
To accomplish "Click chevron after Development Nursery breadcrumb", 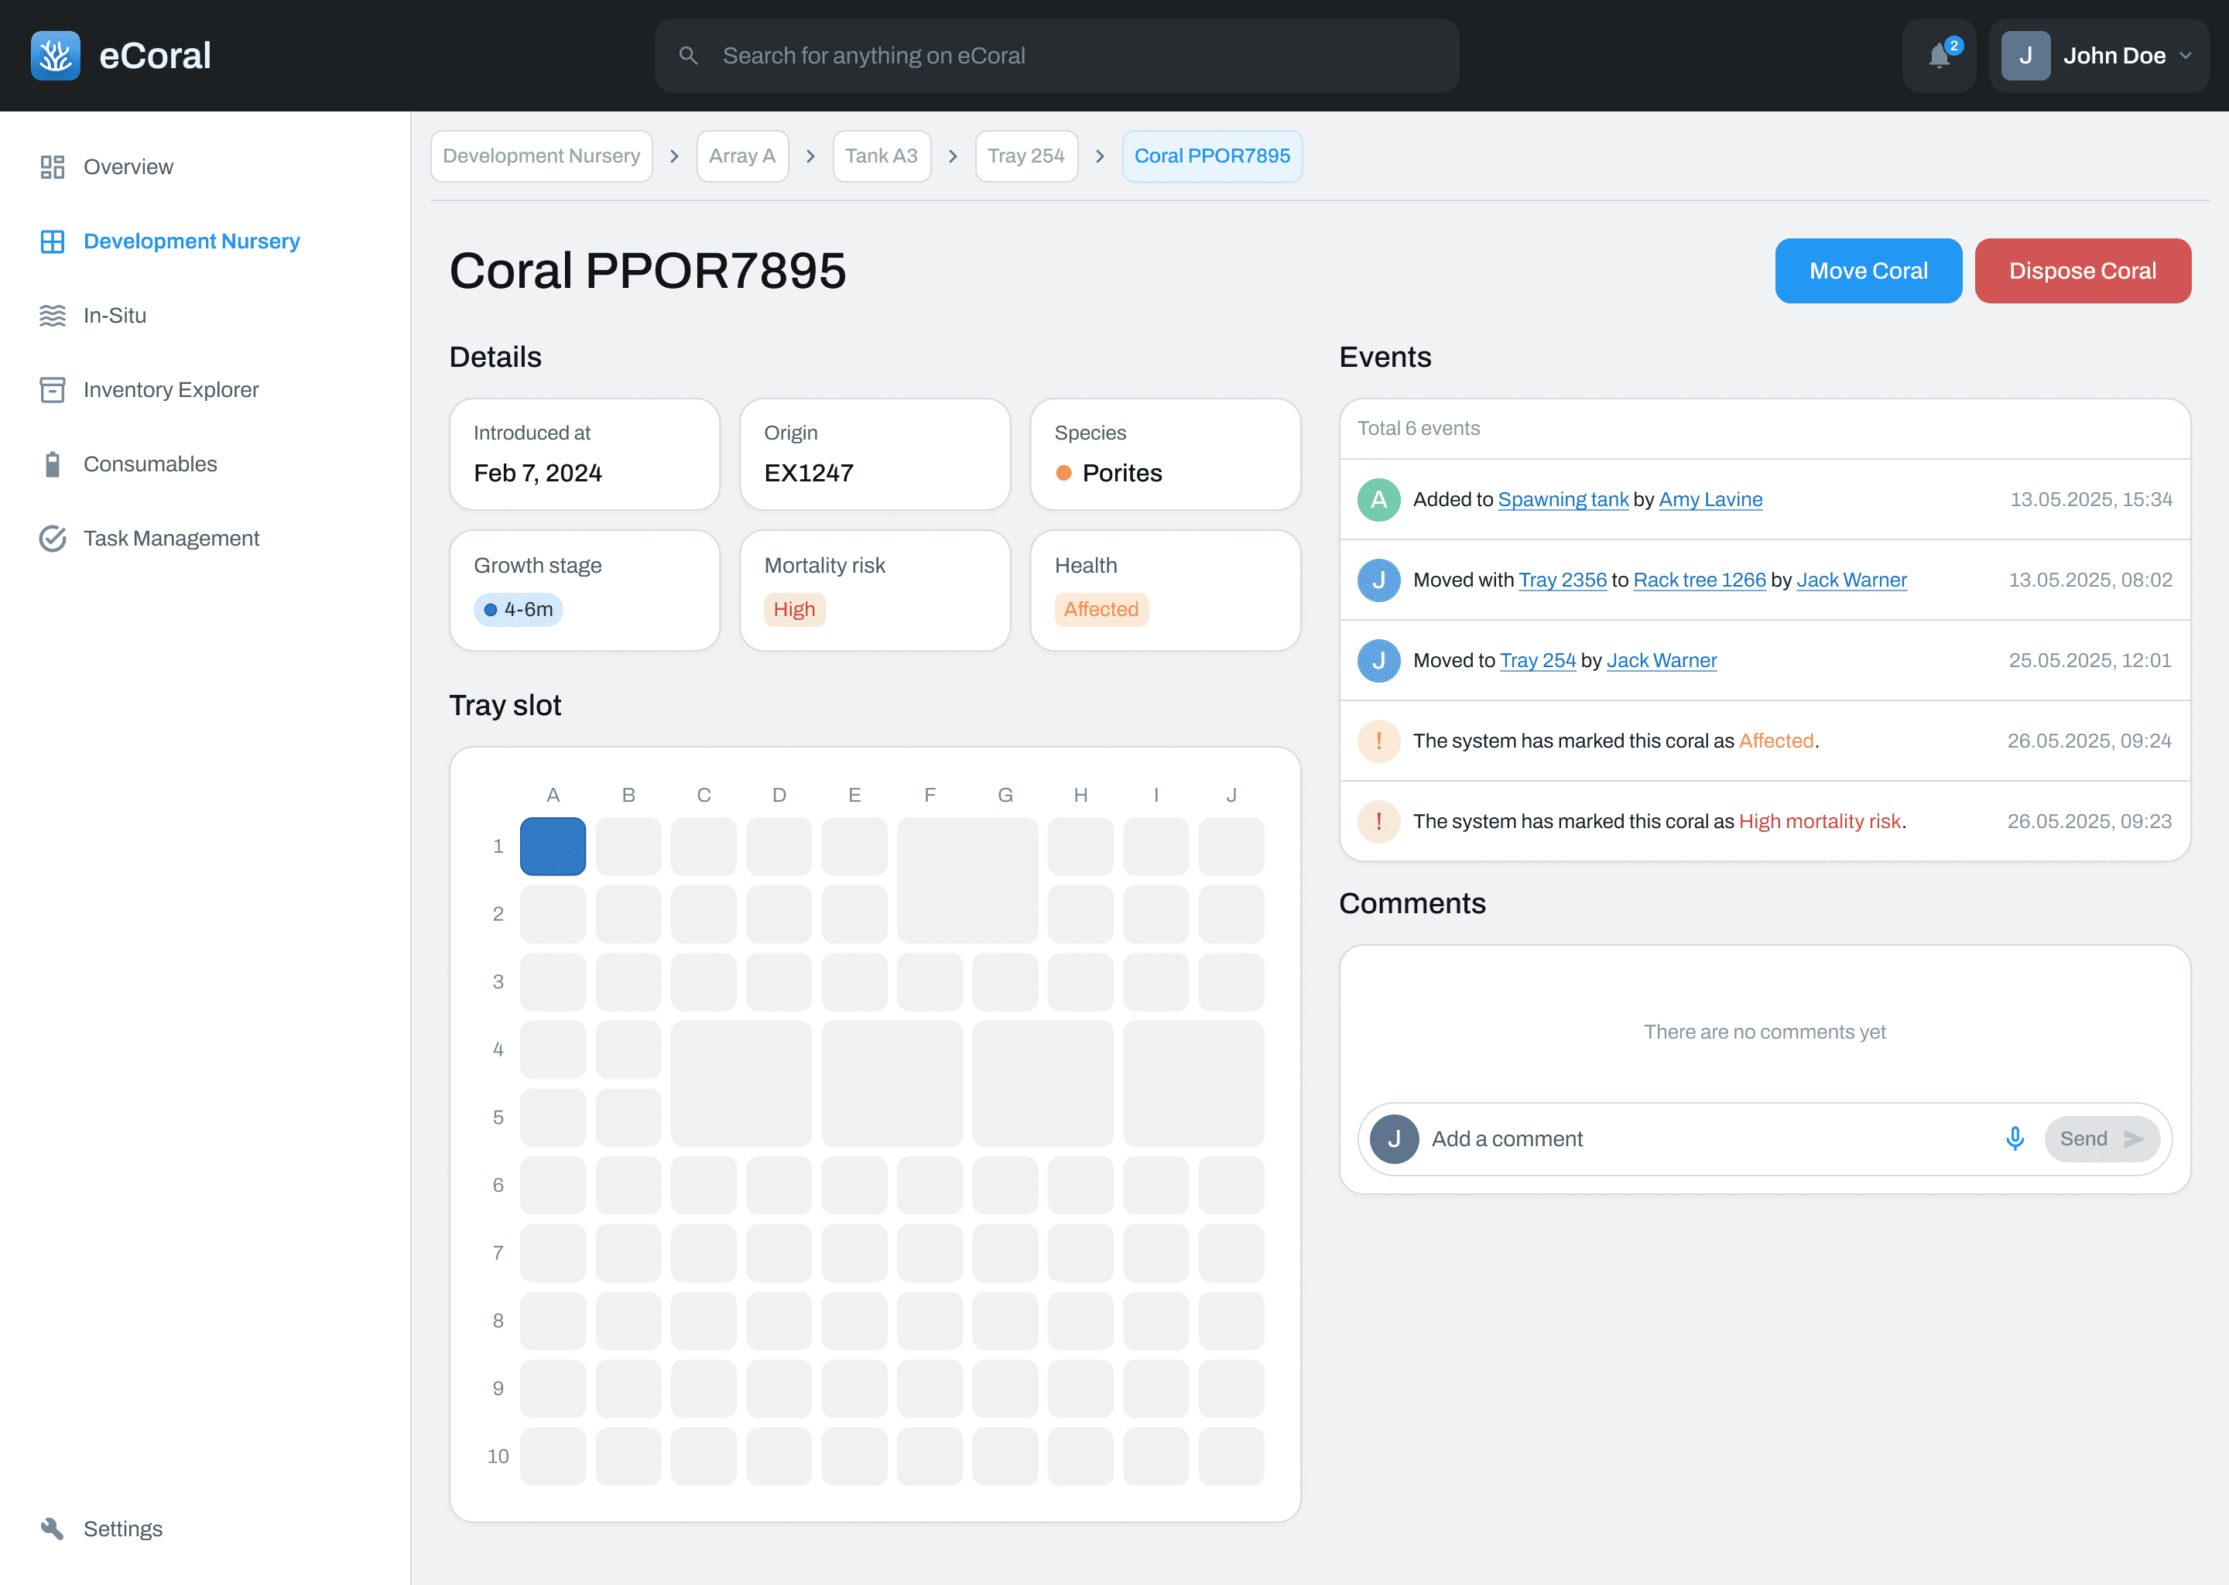I will tap(673, 156).
